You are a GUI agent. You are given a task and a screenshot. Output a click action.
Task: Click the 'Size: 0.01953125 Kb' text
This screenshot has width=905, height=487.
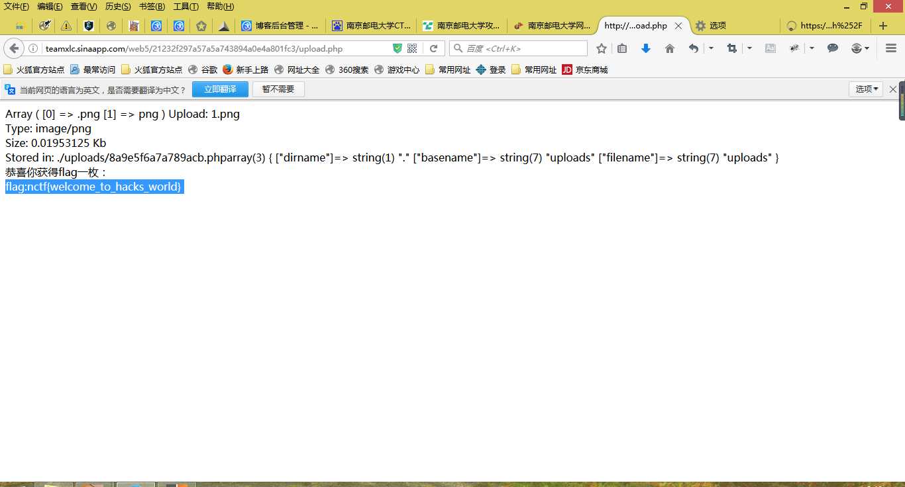click(x=56, y=143)
